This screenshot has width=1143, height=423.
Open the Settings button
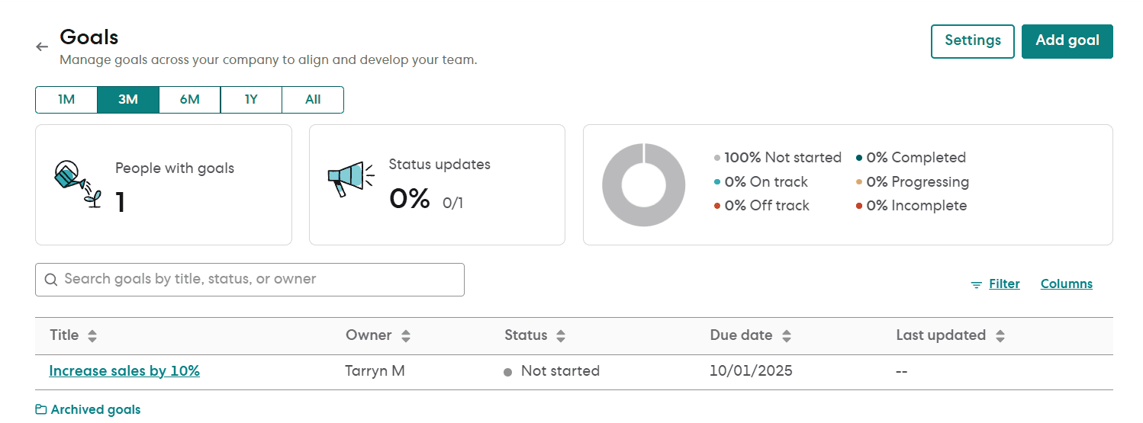973,41
